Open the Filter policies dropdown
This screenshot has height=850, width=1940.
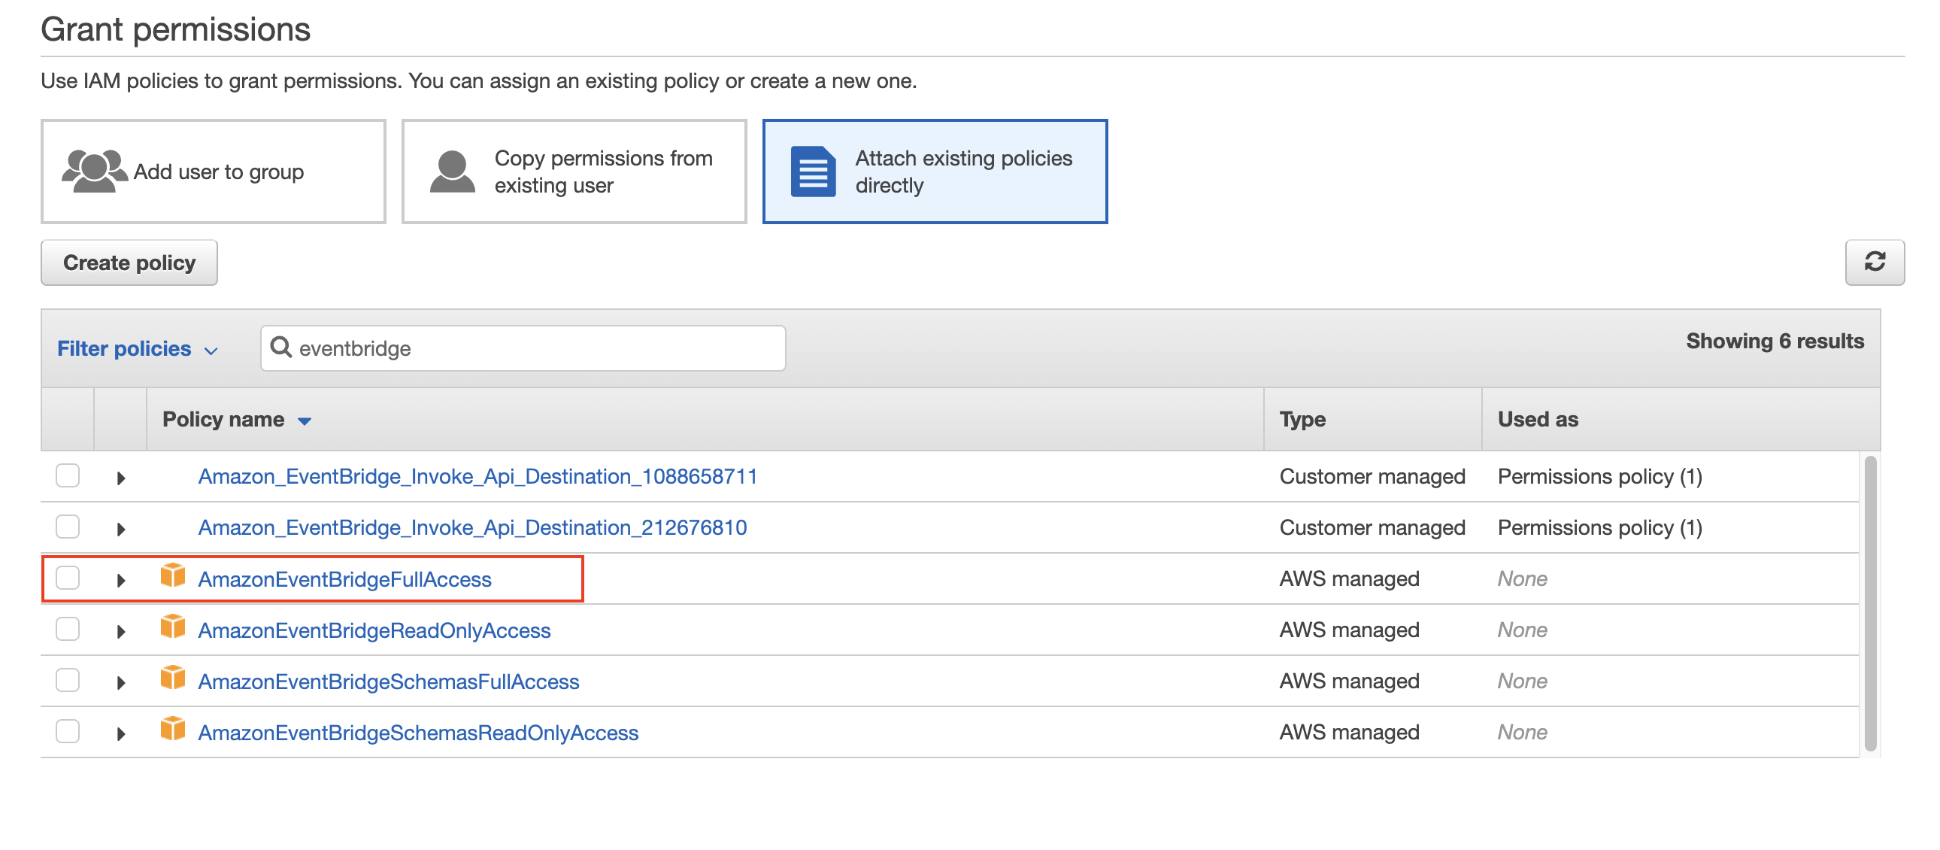pyautogui.click(x=137, y=348)
